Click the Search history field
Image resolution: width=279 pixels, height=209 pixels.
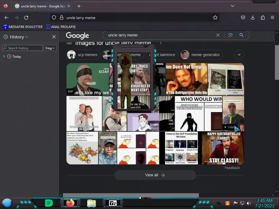tap(22, 48)
